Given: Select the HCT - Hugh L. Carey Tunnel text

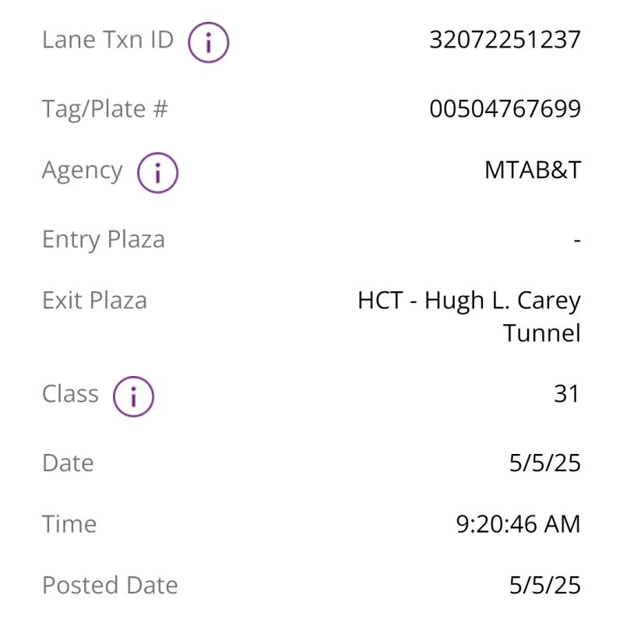Looking at the screenshot, I should [469, 317].
